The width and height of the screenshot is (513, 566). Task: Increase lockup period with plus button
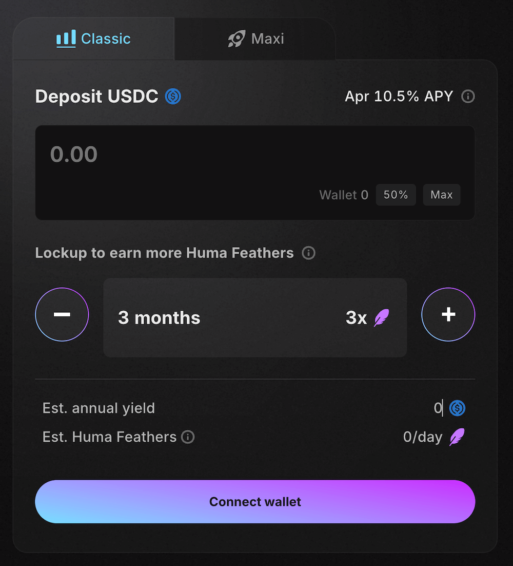click(x=448, y=314)
